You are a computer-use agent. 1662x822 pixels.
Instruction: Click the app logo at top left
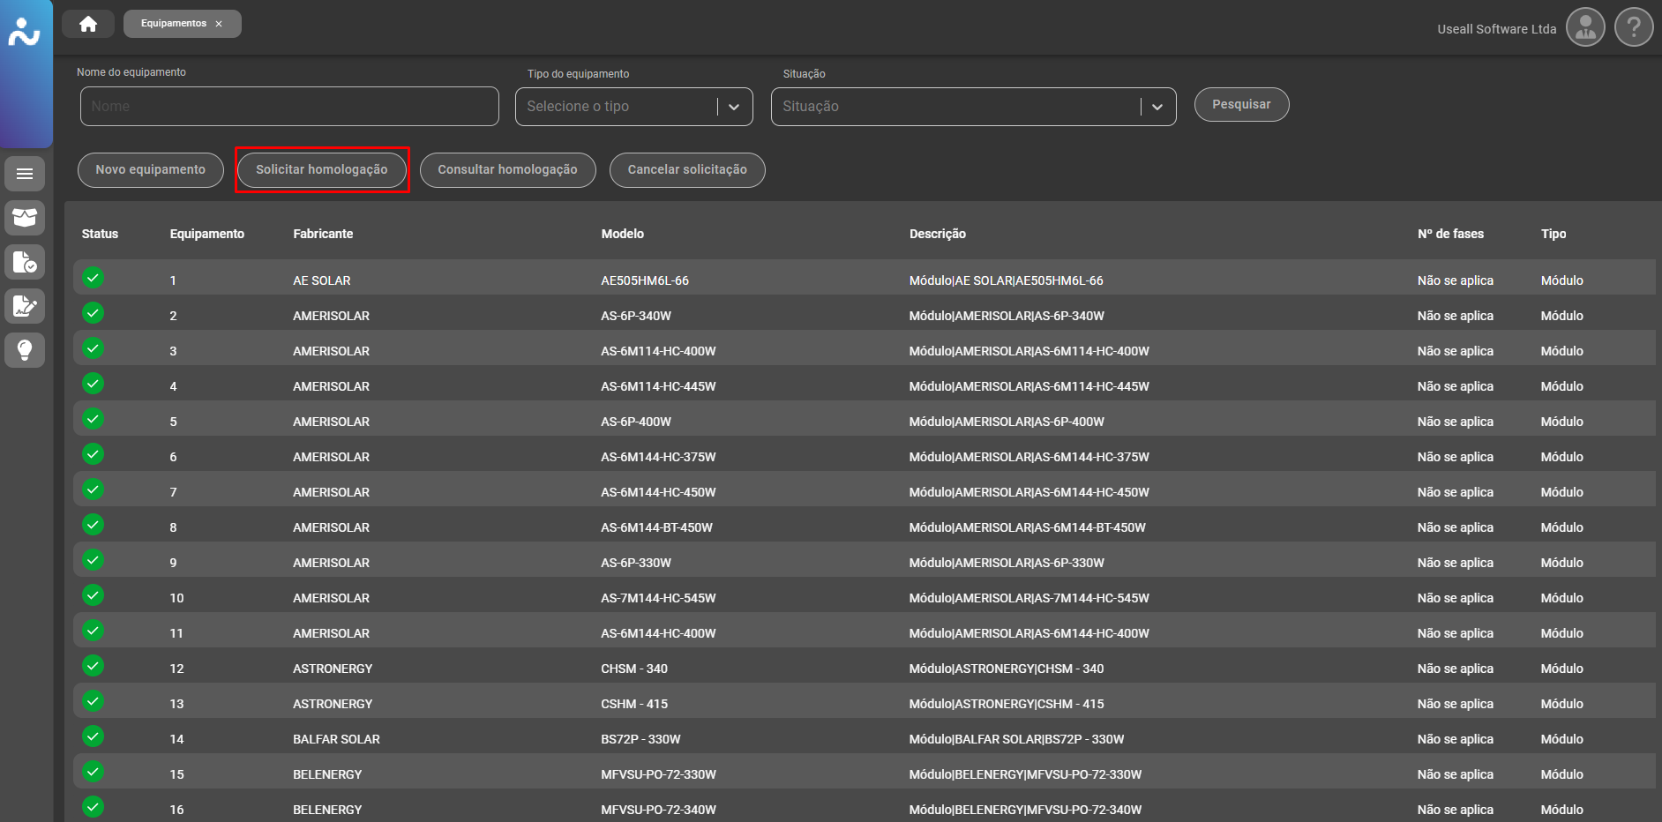click(25, 34)
